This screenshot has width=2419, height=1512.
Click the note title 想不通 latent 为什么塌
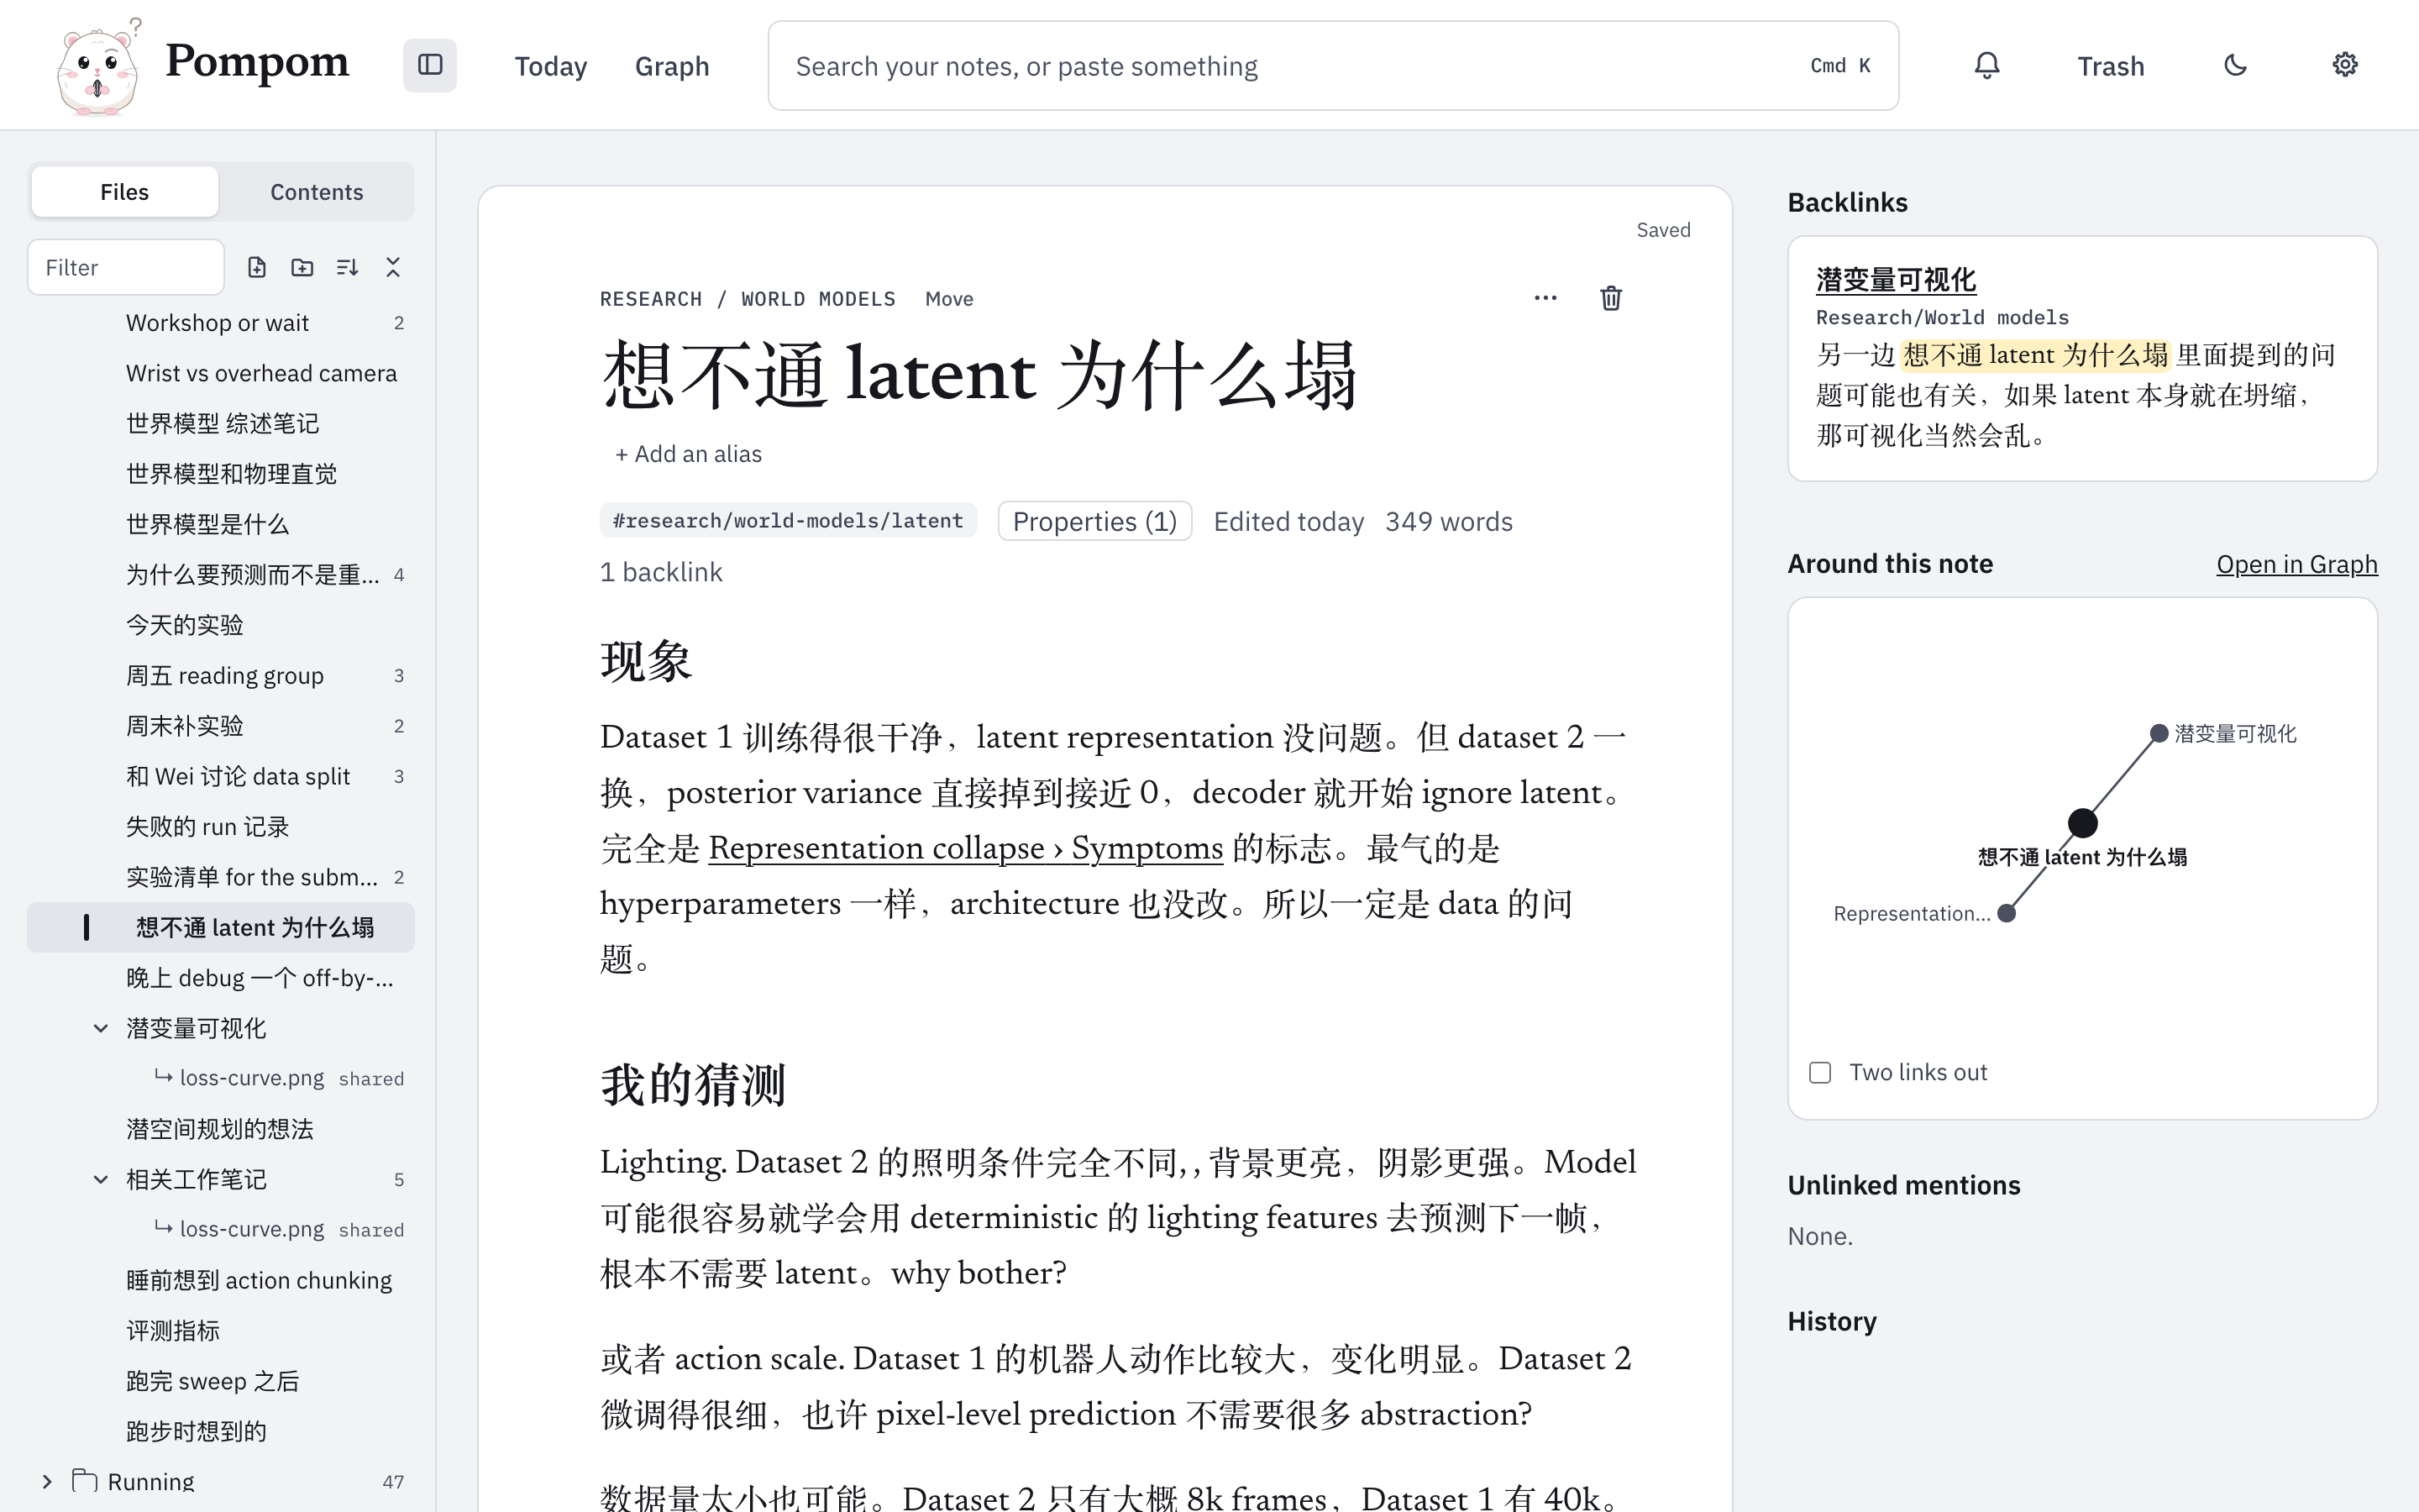(x=979, y=375)
